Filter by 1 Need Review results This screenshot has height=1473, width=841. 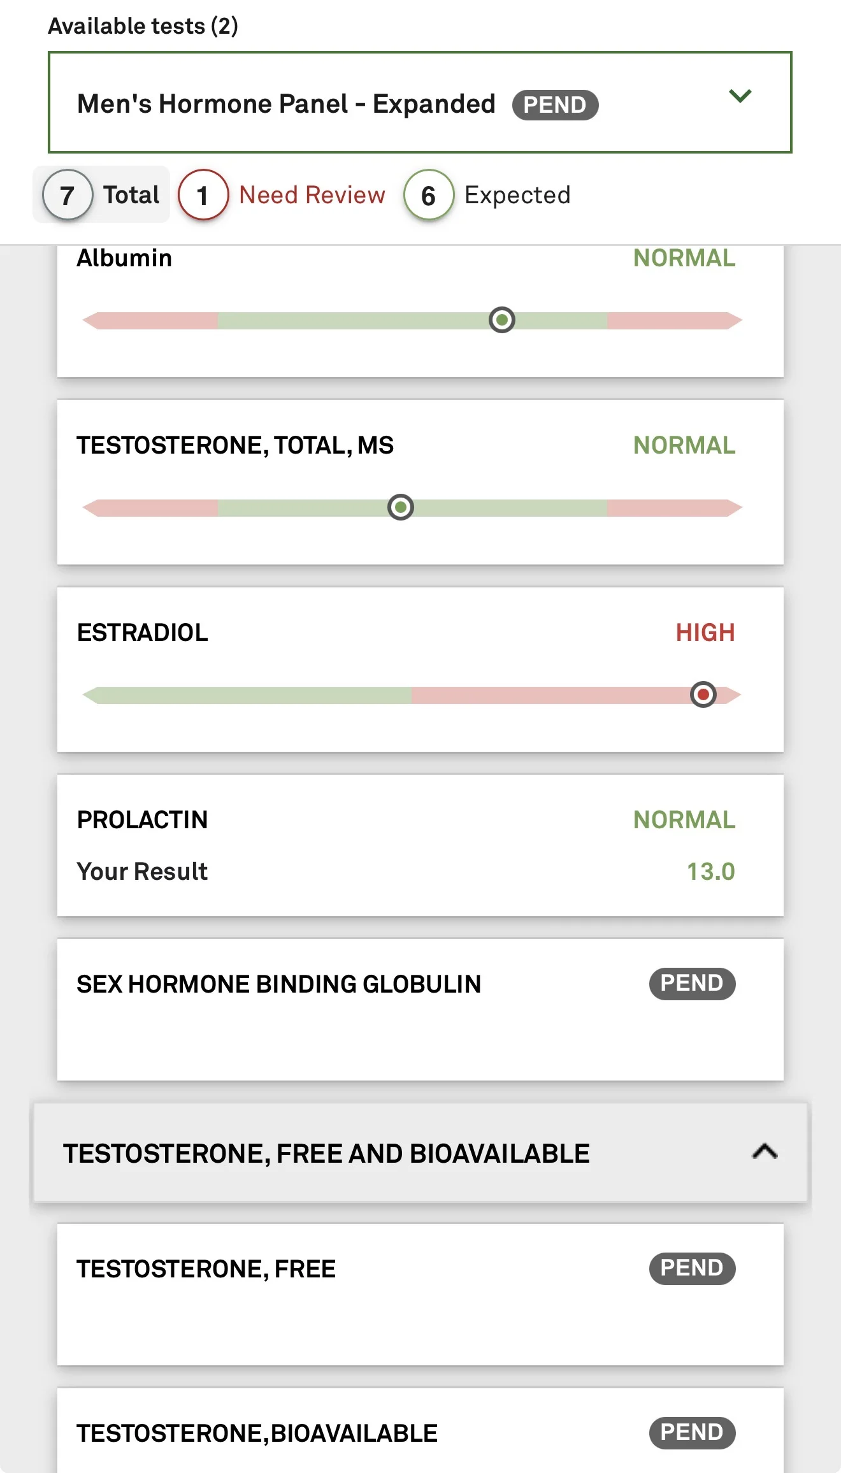click(x=282, y=195)
